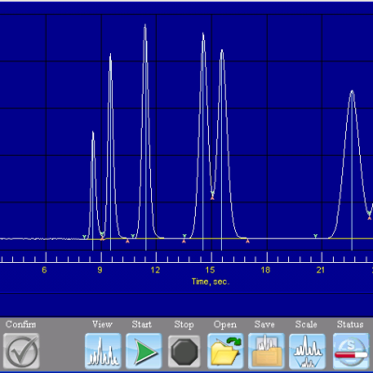
Task: Click the axis value '18'
Action: [x=266, y=269]
